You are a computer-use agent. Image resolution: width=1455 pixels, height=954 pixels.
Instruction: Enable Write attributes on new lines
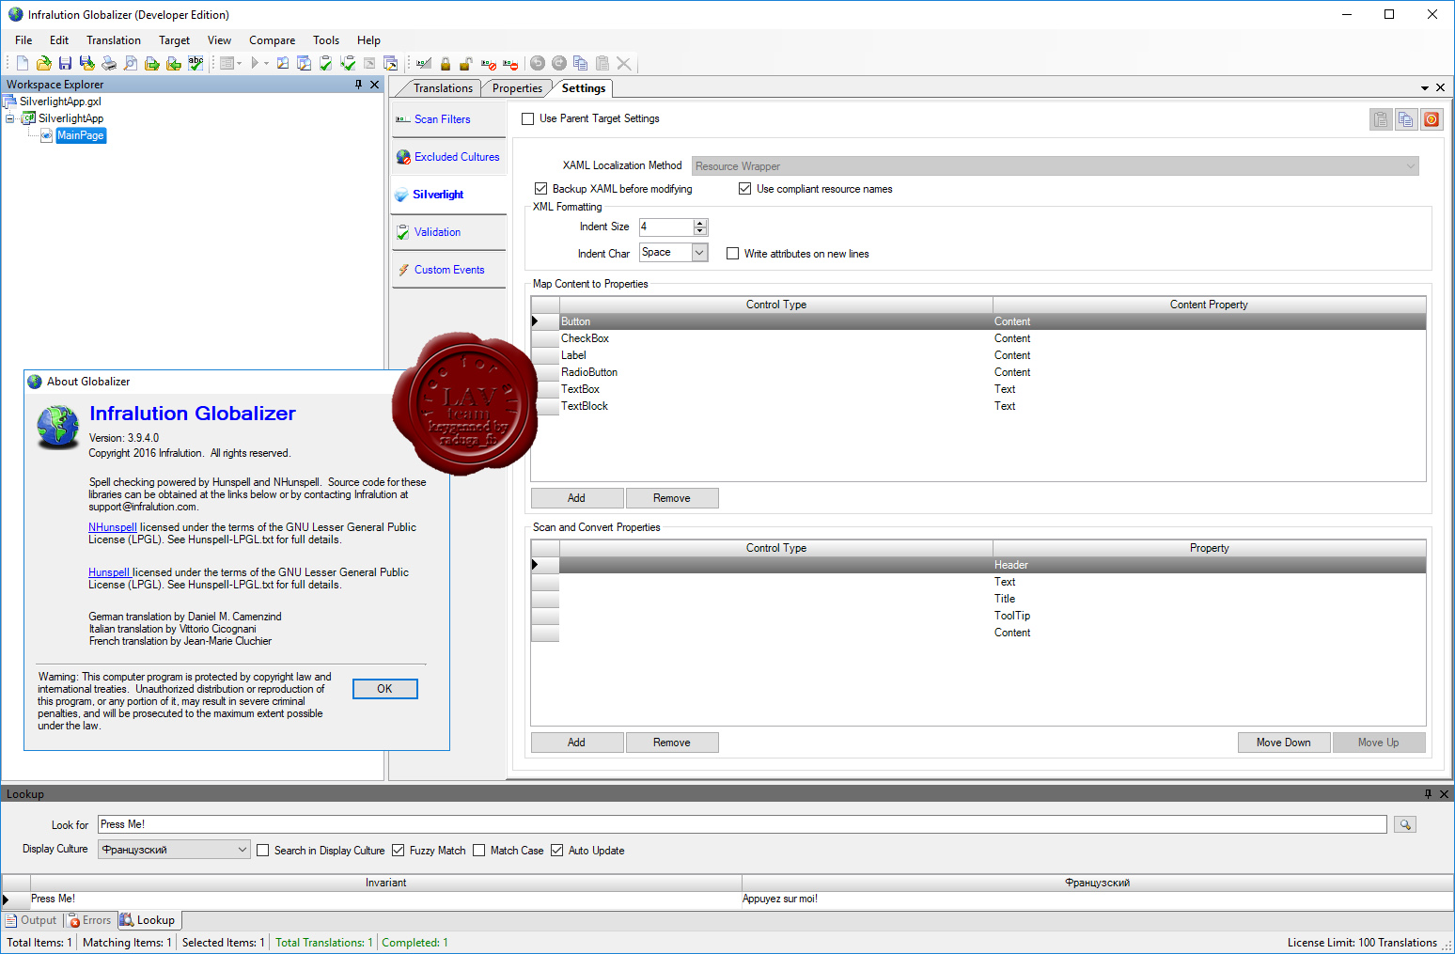click(733, 254)
